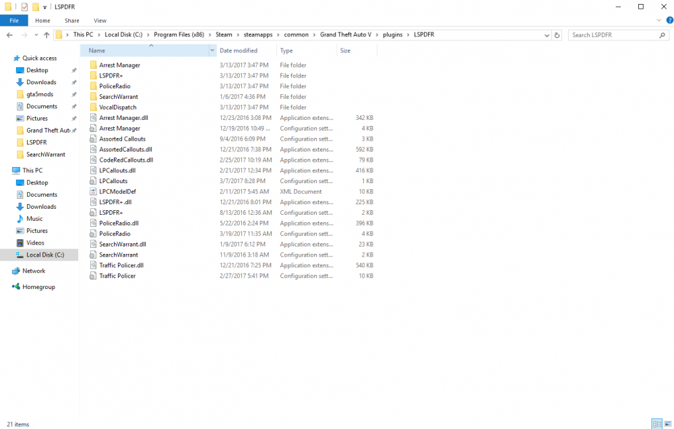Open the Help question mark icon

pos(670,20)
